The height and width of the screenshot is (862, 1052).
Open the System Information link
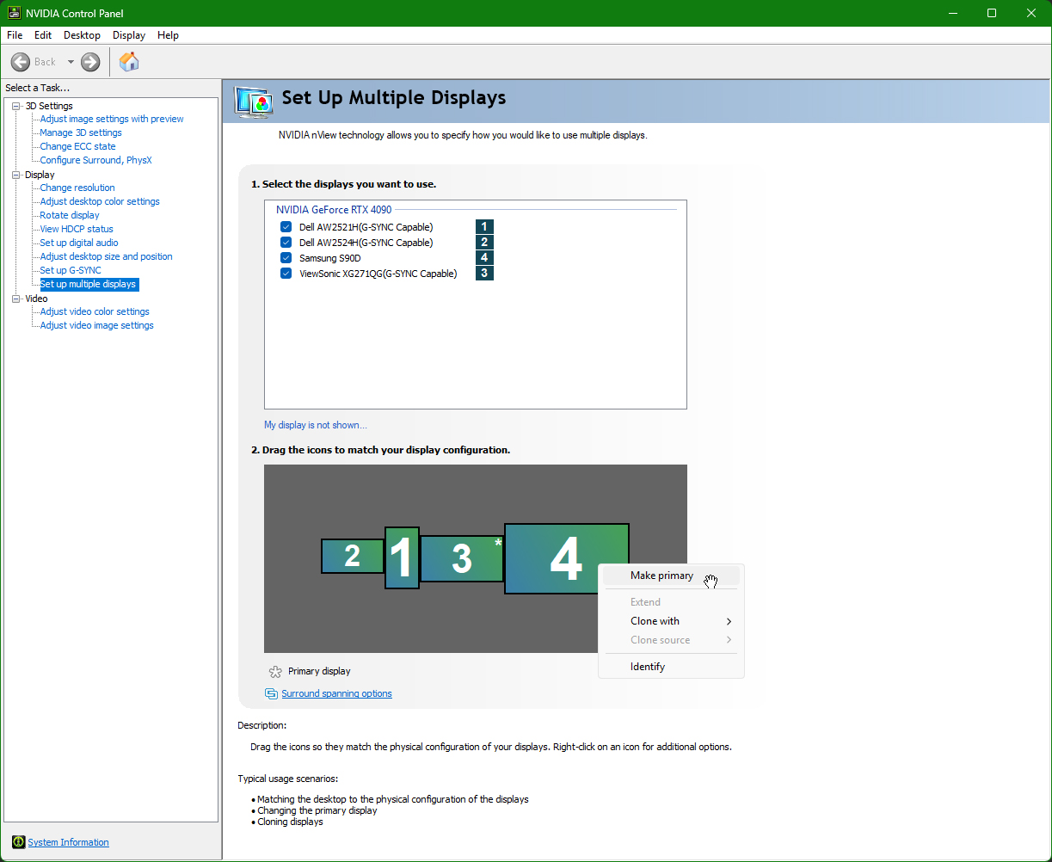(68, 842)
